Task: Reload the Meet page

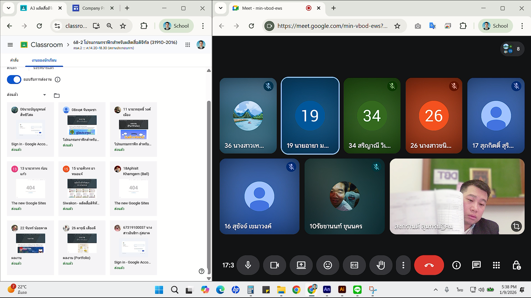Action: (251, 26)
